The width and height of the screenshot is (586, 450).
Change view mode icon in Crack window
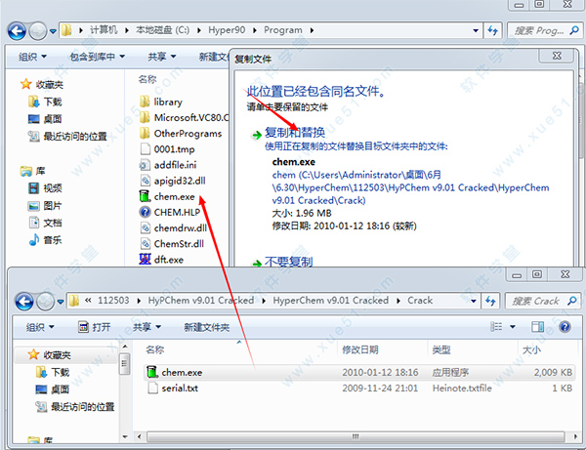point(496,327)
